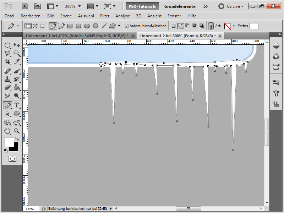Select the Healing Brush tool
Viewport: 284px width, 213px height.
pos(7,71)
